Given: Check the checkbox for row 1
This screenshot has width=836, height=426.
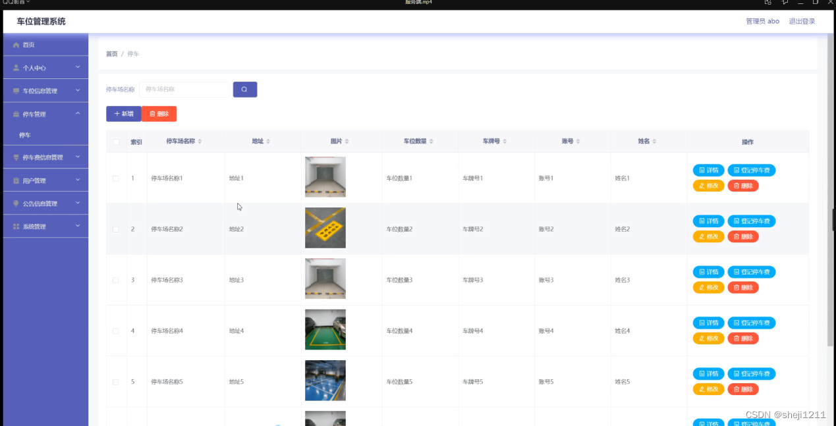Looking at the screenshot, I should pyautogui.click(x=116, y=178).
